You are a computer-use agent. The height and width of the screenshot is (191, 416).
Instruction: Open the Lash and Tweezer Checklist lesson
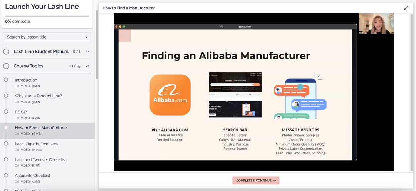pos(40,159)
